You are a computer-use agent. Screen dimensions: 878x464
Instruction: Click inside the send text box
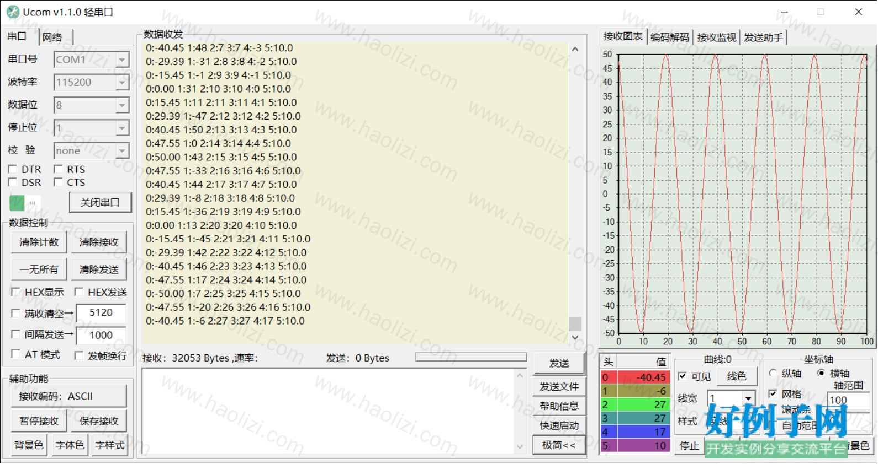(x=329, y=411)
